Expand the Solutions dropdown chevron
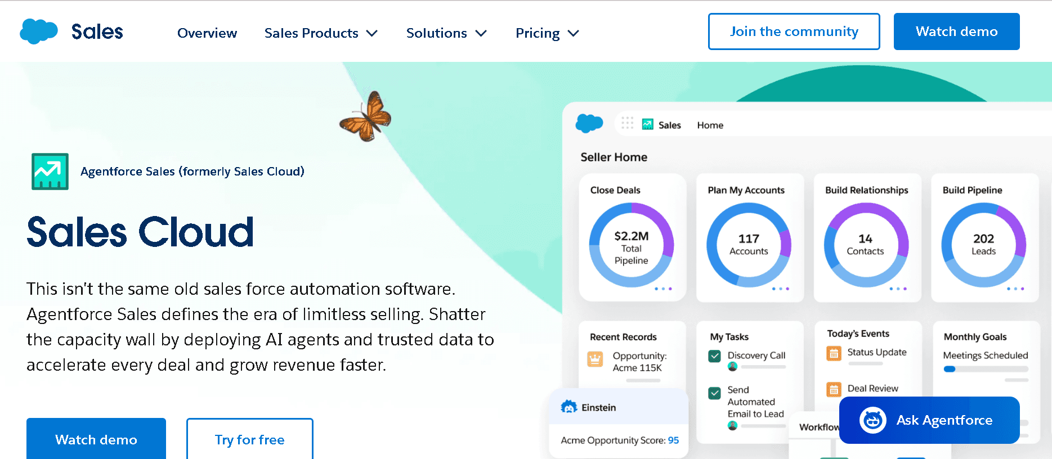Screen dimensions: 1052x459 pos(481,33)
